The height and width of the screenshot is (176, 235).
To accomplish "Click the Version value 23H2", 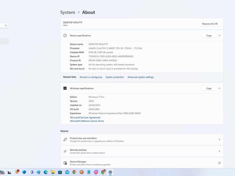I will (x=91, y=101).
